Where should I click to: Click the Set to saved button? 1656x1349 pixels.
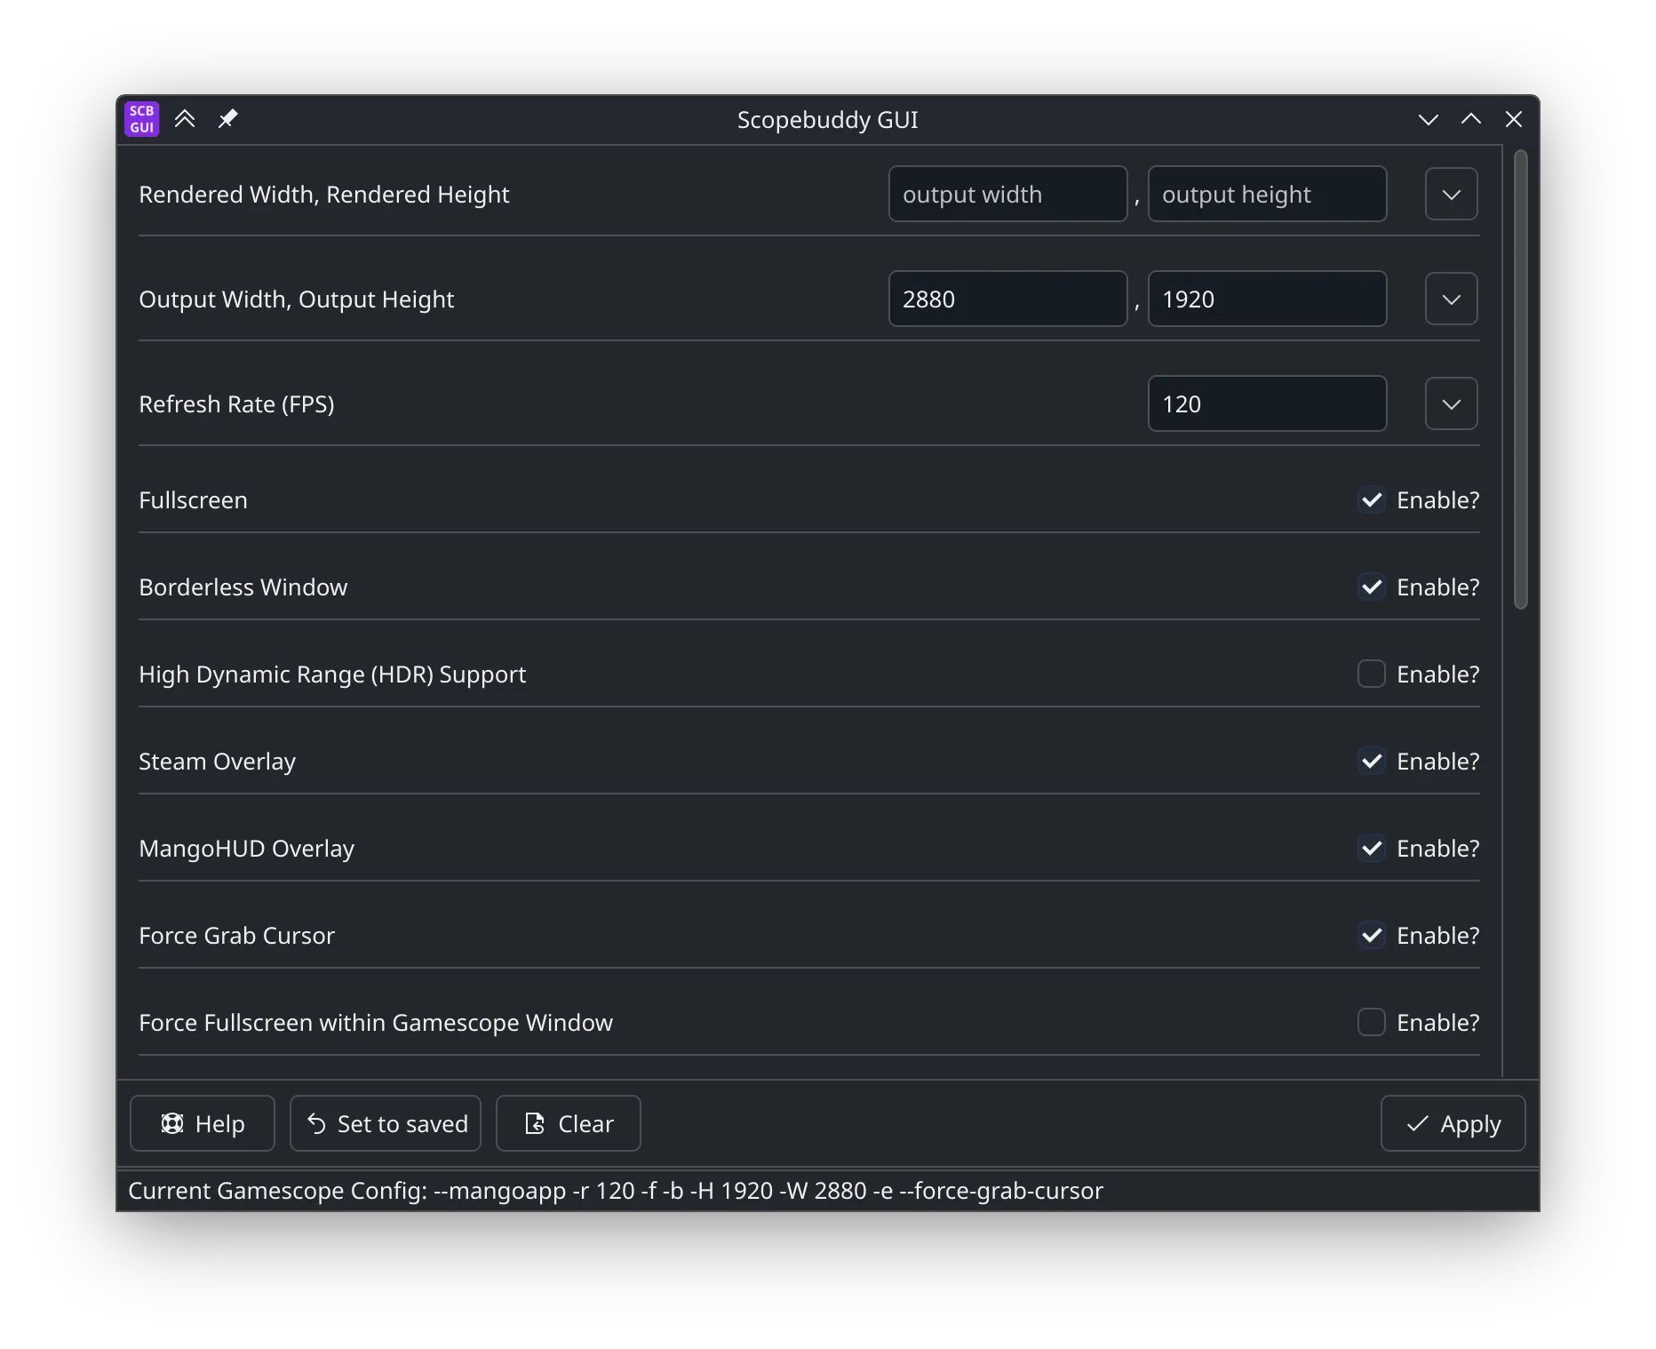point(385,1123)
